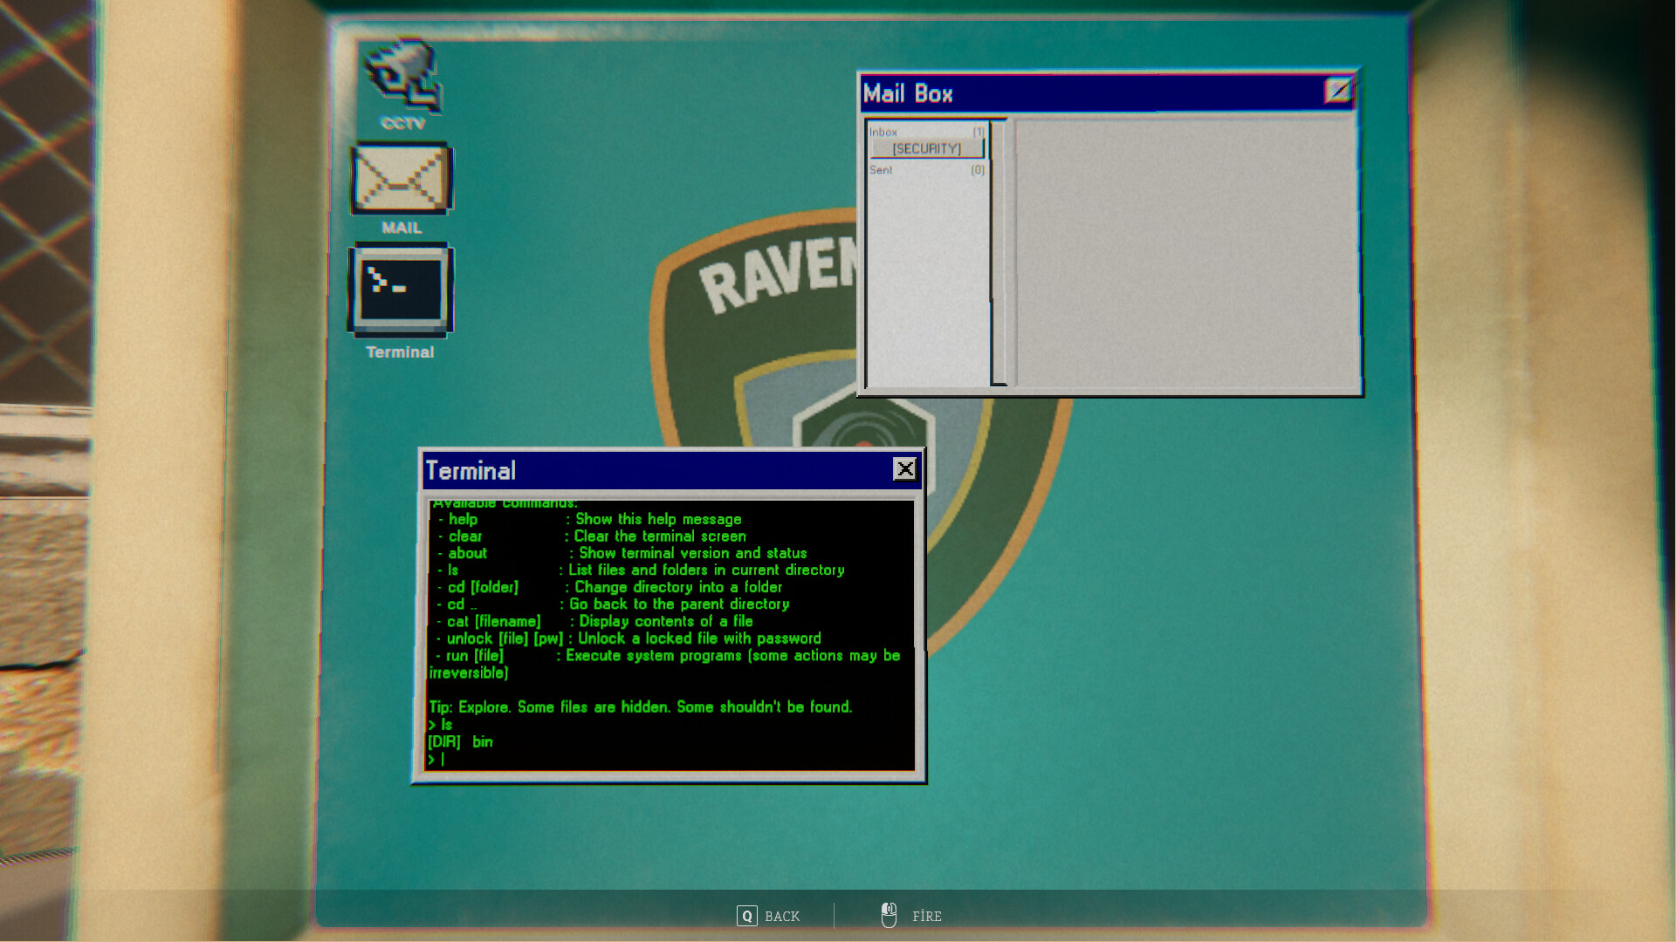Click the Mail Box title bar
This screenshot has width=1676, height=942.
(1047, 93)
